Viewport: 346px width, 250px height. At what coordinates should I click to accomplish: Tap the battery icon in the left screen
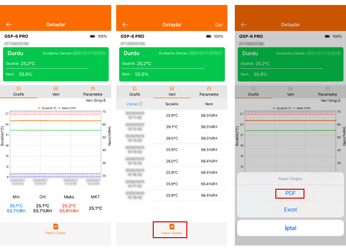click(x=92, y=37)
